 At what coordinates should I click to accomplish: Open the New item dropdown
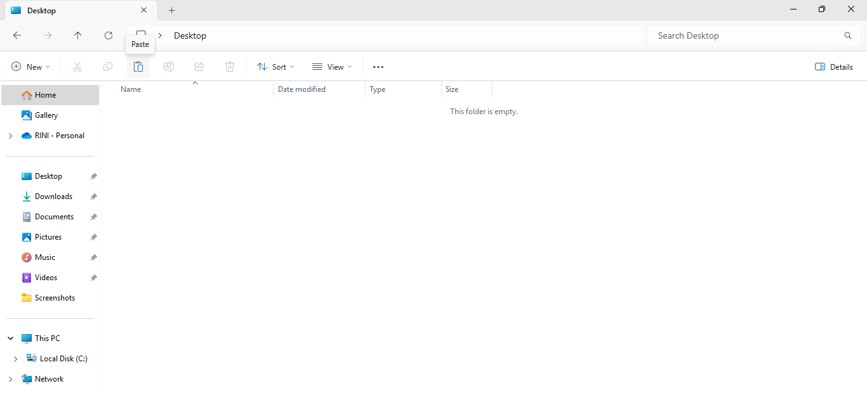point(30,67)
